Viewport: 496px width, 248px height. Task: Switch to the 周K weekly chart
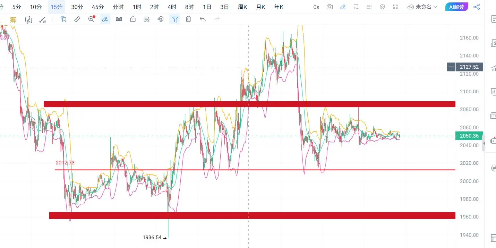click(x=242, y=7)
